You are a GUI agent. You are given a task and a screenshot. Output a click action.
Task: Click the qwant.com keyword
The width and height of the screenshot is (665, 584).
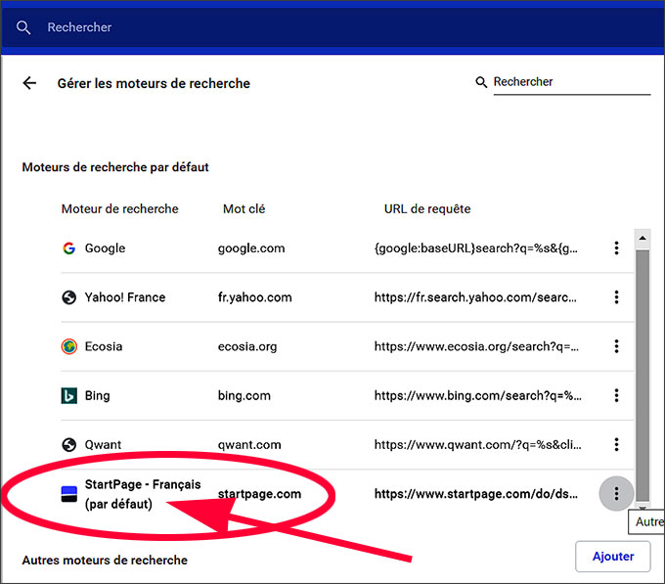[x=249, y=445]
